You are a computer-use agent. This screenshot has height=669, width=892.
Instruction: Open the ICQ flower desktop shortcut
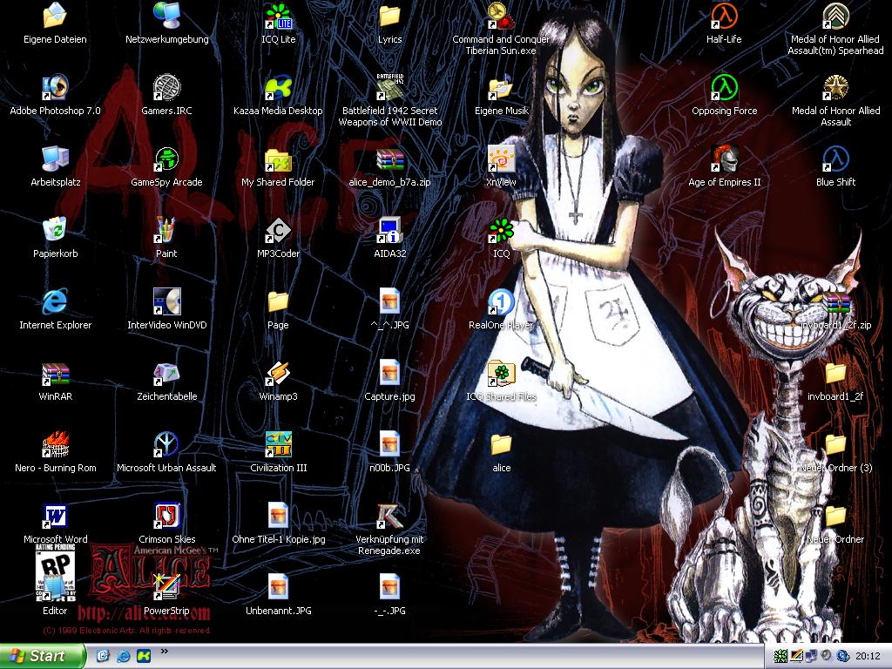pos(501,231)
